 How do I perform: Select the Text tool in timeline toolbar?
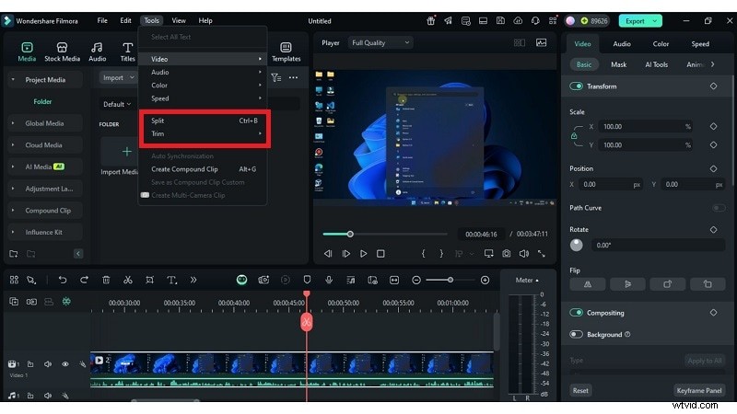pos(171,280)
